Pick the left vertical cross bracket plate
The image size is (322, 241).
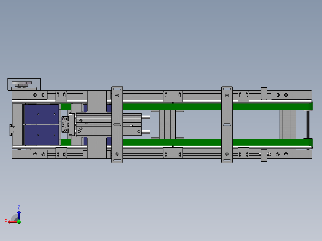pyautogui.click(x=117, y=124)
